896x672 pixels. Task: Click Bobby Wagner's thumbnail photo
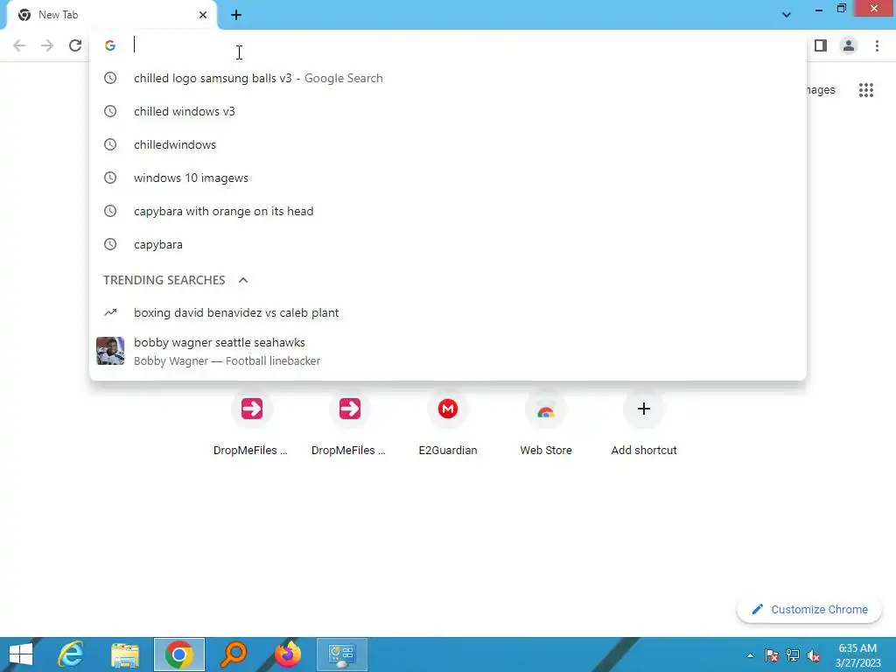click(x=110, y=351)
